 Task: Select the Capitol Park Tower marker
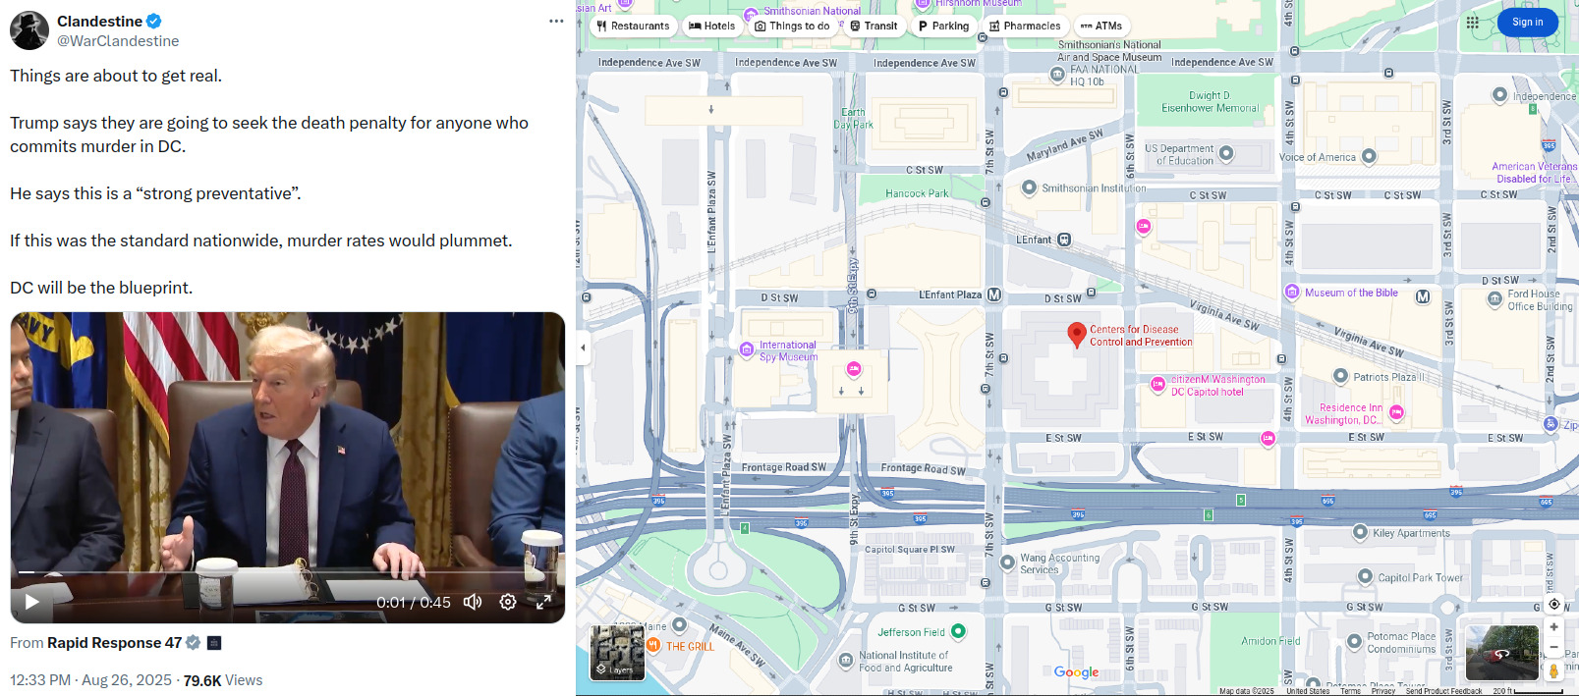(x=1365, y=576)
